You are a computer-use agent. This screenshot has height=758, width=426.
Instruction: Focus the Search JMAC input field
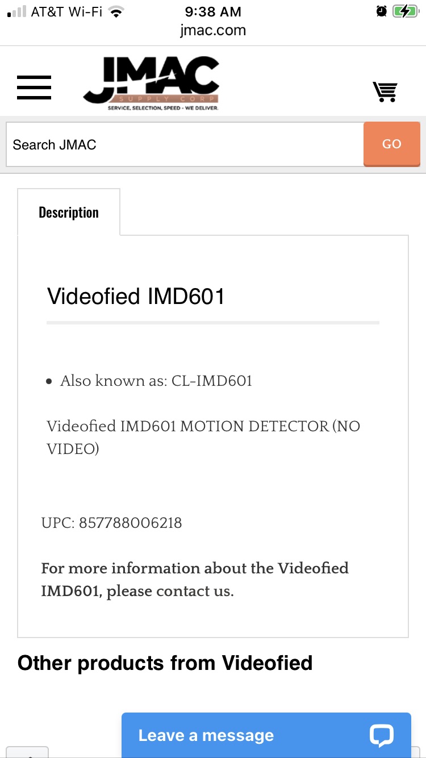pos(185,145)
